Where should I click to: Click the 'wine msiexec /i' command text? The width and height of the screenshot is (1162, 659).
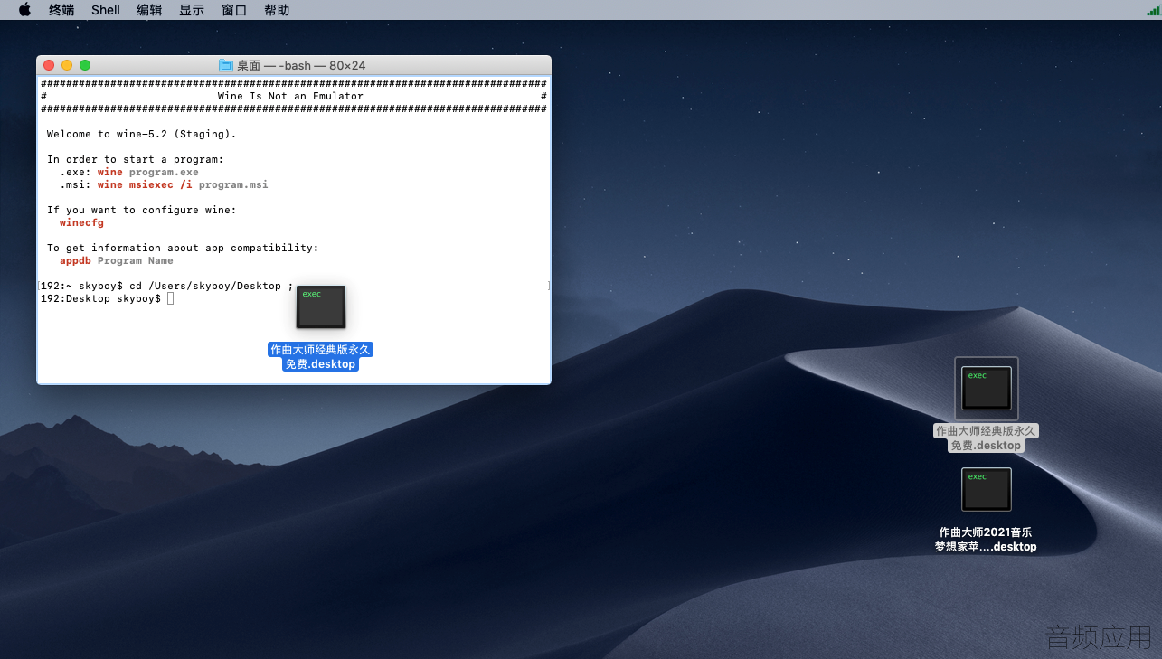point(145,184)
